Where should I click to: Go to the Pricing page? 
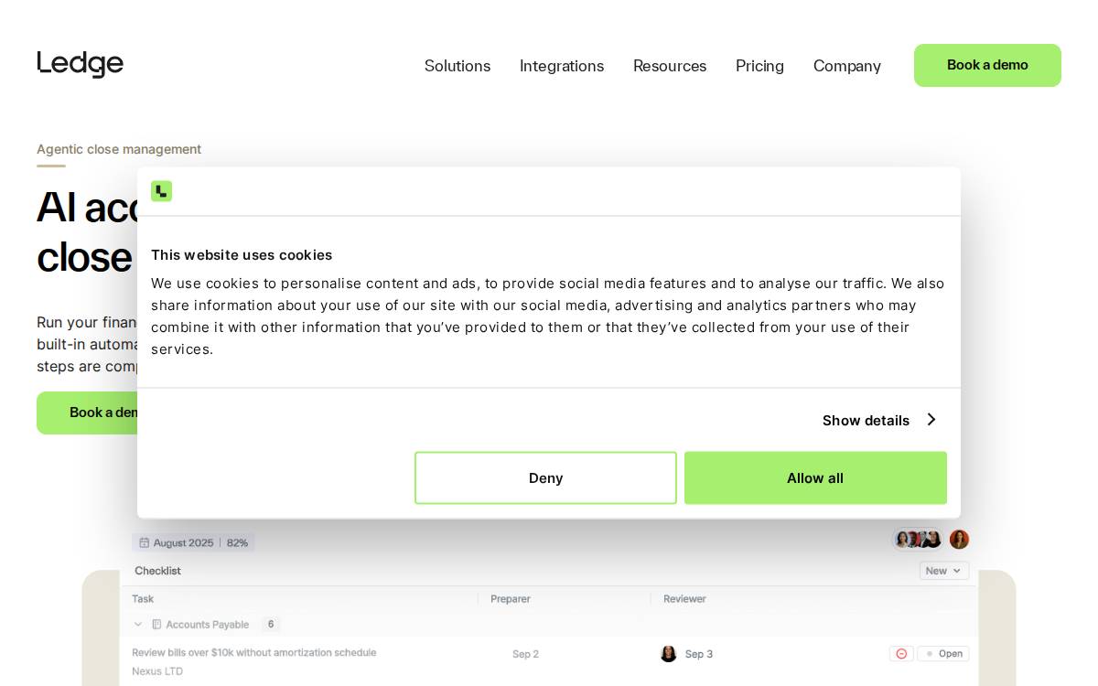coord(759,66)
